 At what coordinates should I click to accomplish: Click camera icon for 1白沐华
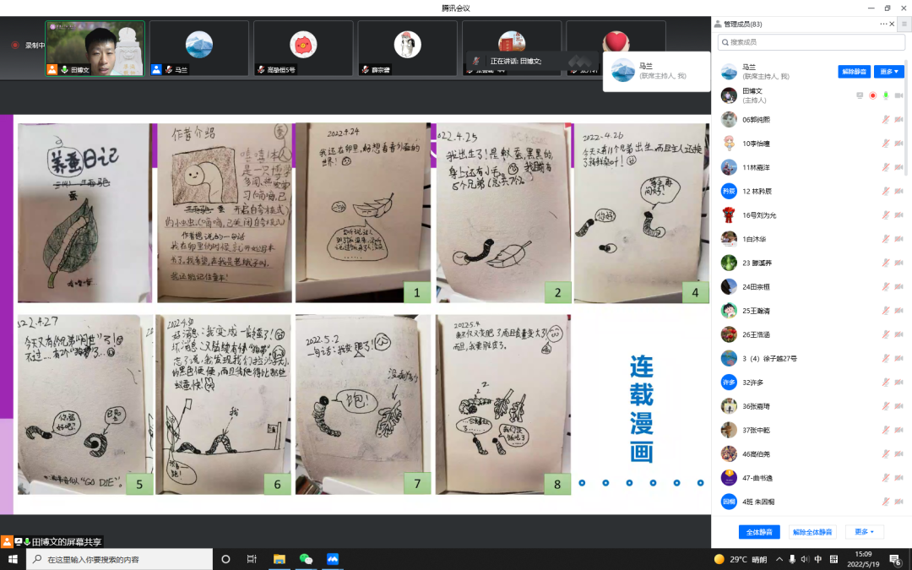click(x=898, y=238)
